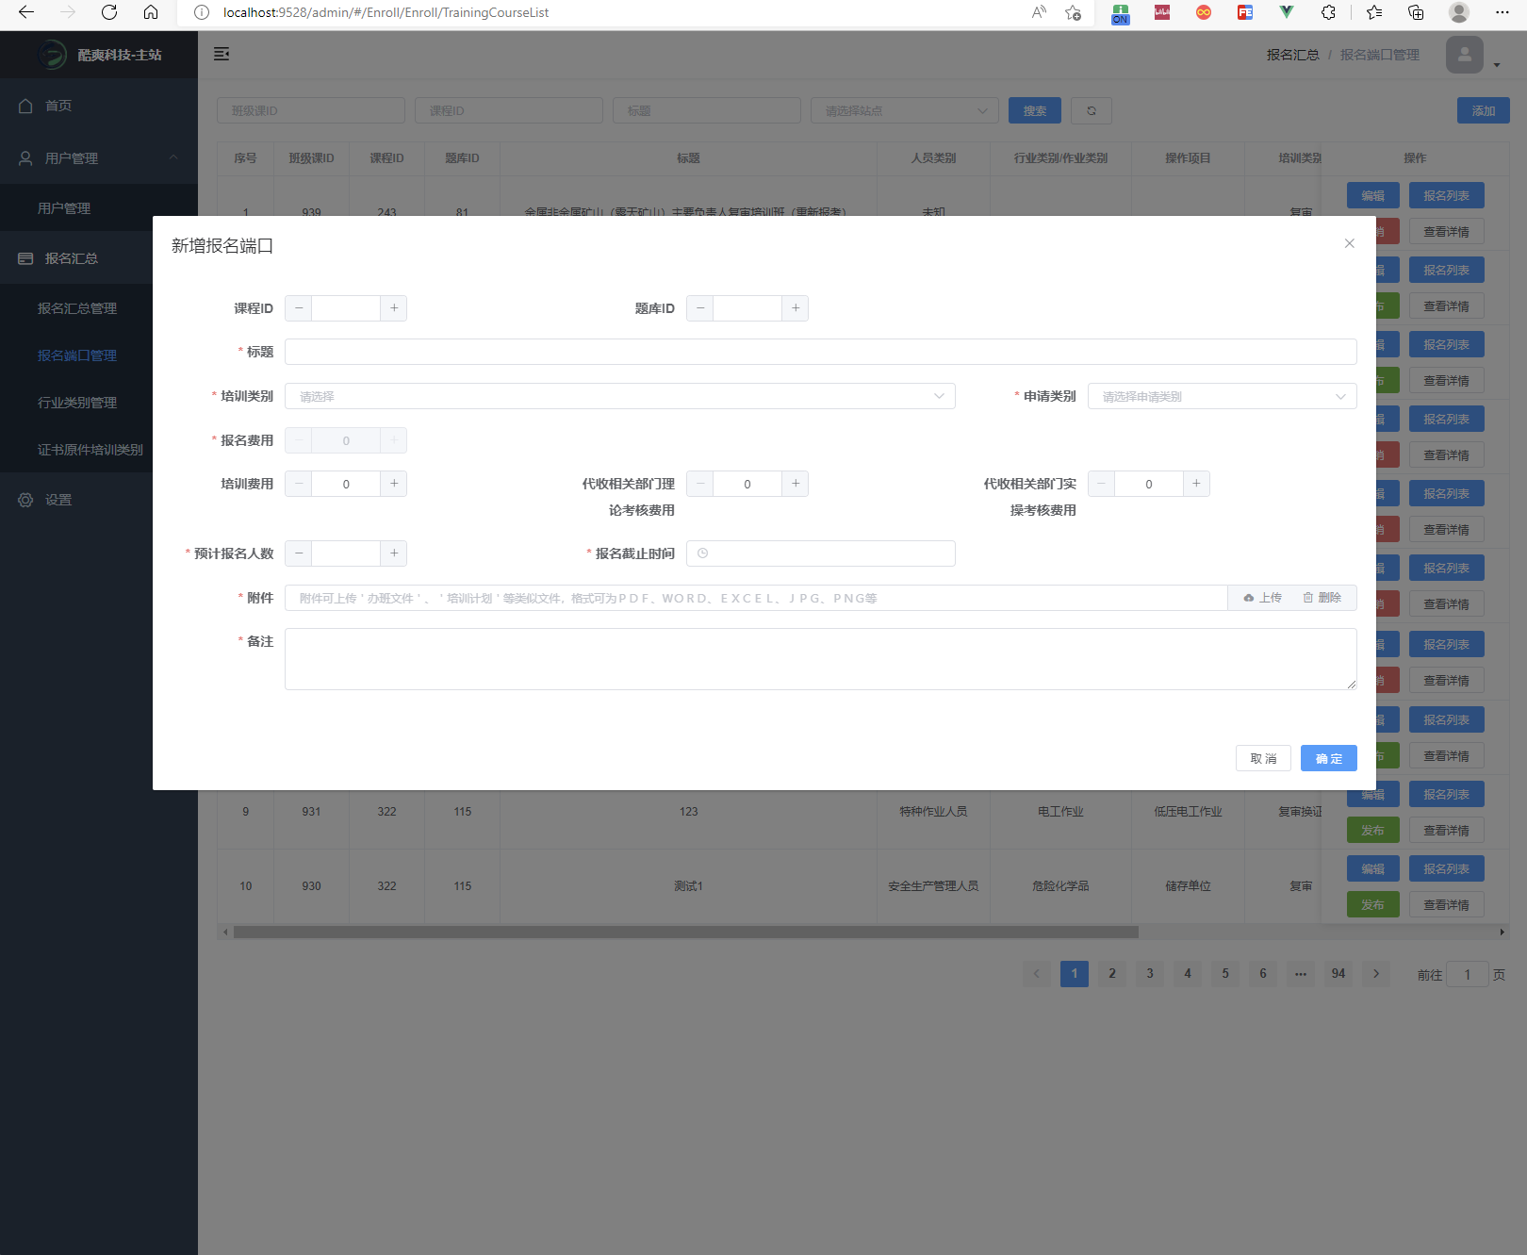
Task: Open the 请选择站点 dropdown
Action: (x=905, y=110)
